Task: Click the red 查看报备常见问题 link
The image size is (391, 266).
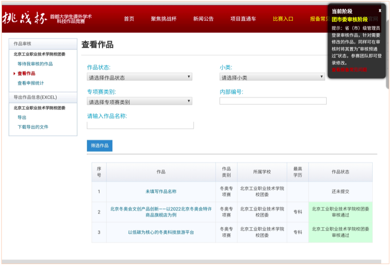Action: (x=349, y=70)
